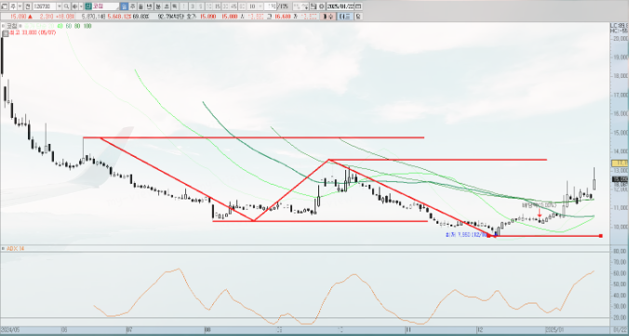This screenshot has height=336, width=629.
Task: Toggle the 60-period moving average label
Action: (68, 26)
